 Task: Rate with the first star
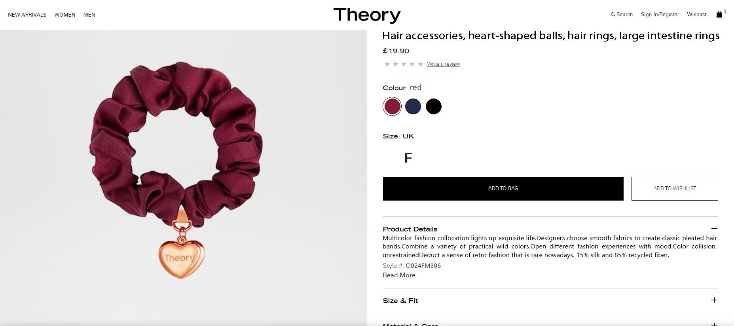pyautogui.click(x=387, y=64)
